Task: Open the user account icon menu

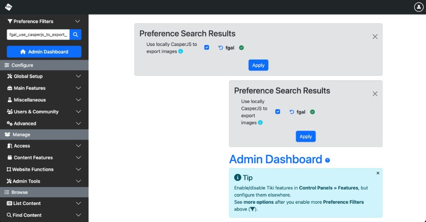Action: [418, 7]
